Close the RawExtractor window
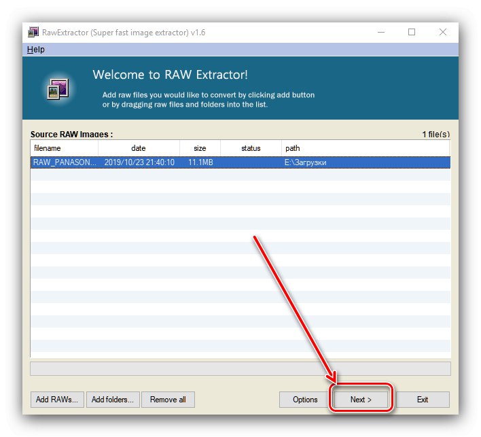 point(443,32)
